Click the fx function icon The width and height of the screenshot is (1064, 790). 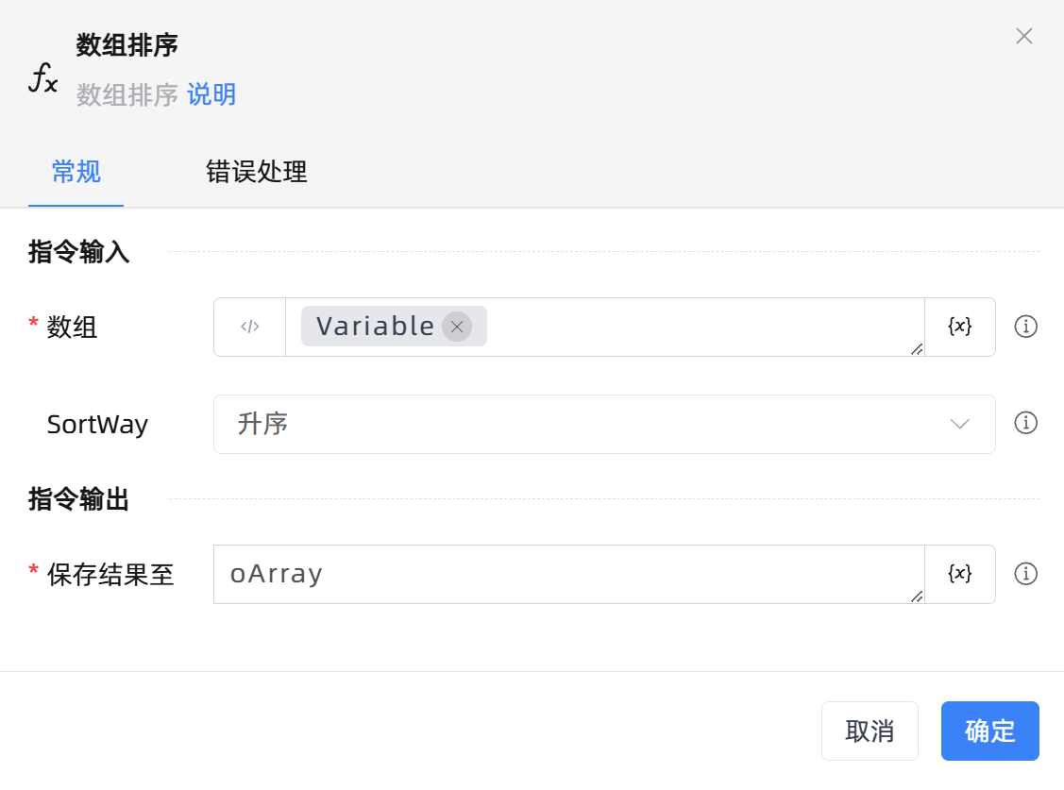pos(42,79)
